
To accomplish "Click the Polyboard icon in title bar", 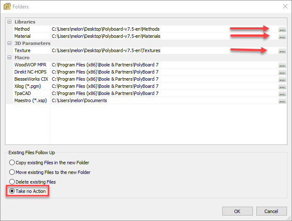I will pyautogui.click(x=7, y=7).
